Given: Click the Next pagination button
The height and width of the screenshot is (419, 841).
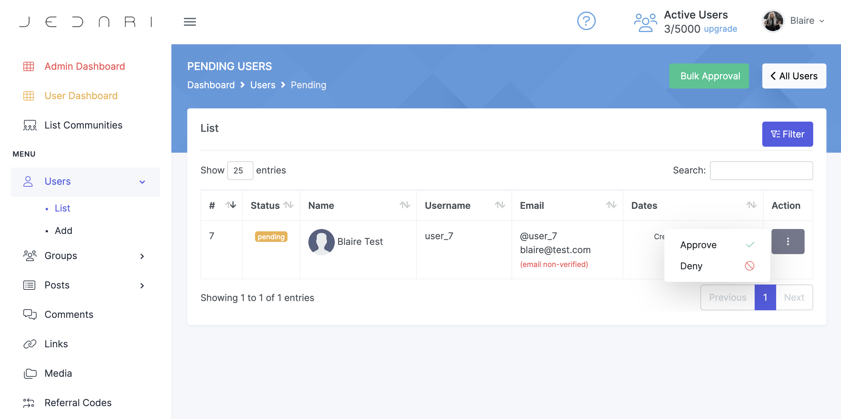Looking at the screenshot, I should tap(794, 297).
